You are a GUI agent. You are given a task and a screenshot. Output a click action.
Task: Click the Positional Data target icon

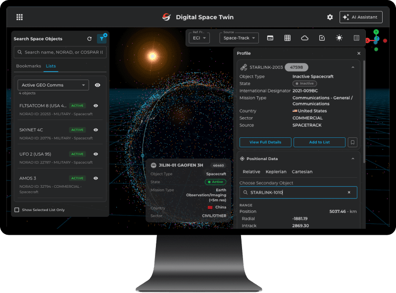click(242, 159)
